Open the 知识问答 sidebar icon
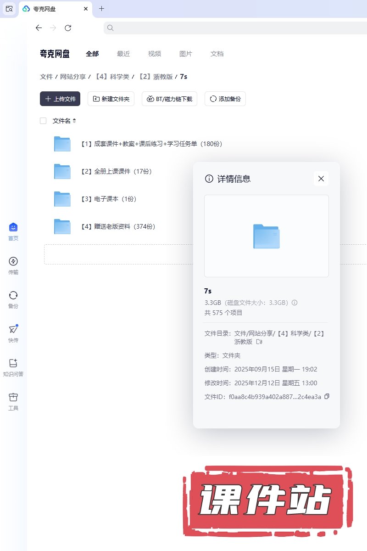This screenshot has height=551, width=367. point(13,363)
